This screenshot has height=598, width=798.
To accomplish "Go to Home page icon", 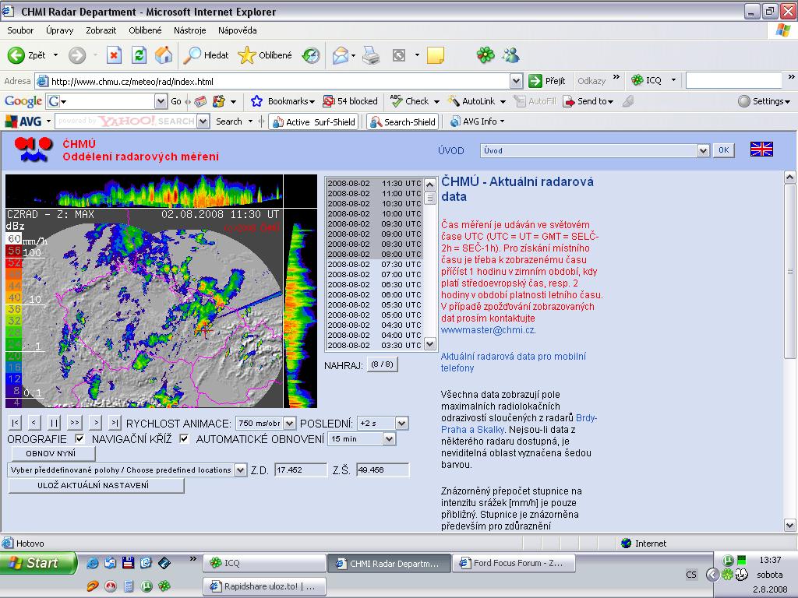I will [163, 55].
